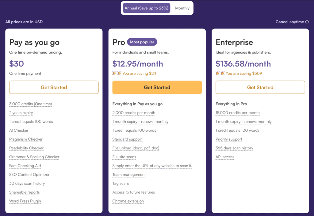This screenshot has height=216, width=314.
Task: Click API access in Enterprise list
Action: (225, 157)
